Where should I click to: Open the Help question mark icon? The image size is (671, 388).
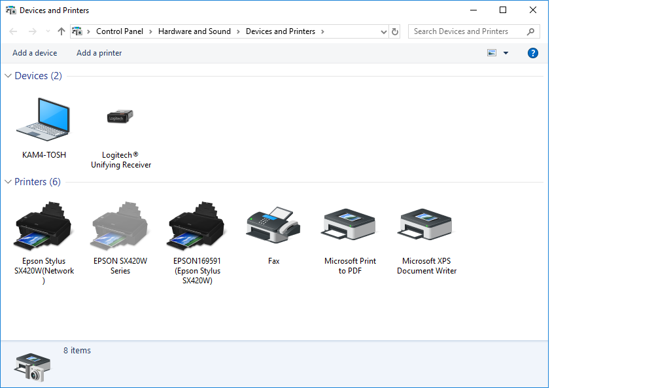[x=532, y=53]
